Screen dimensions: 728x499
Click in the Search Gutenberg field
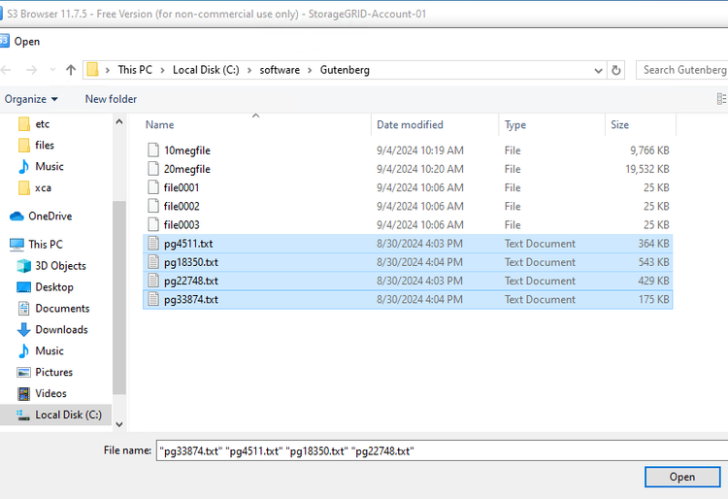tap(683, 70)
